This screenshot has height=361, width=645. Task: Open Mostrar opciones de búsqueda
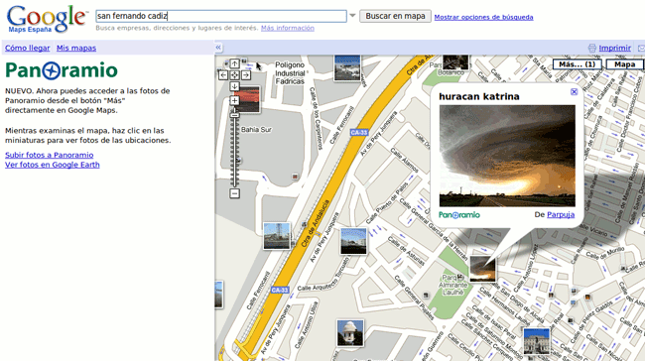(x=484, y=17)
